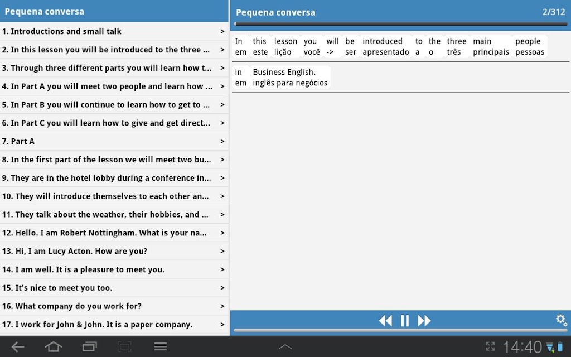Select sentence 15 It's nice to meet you too
The width and height of the screenshot is (571, 357).
coord(114,288)
